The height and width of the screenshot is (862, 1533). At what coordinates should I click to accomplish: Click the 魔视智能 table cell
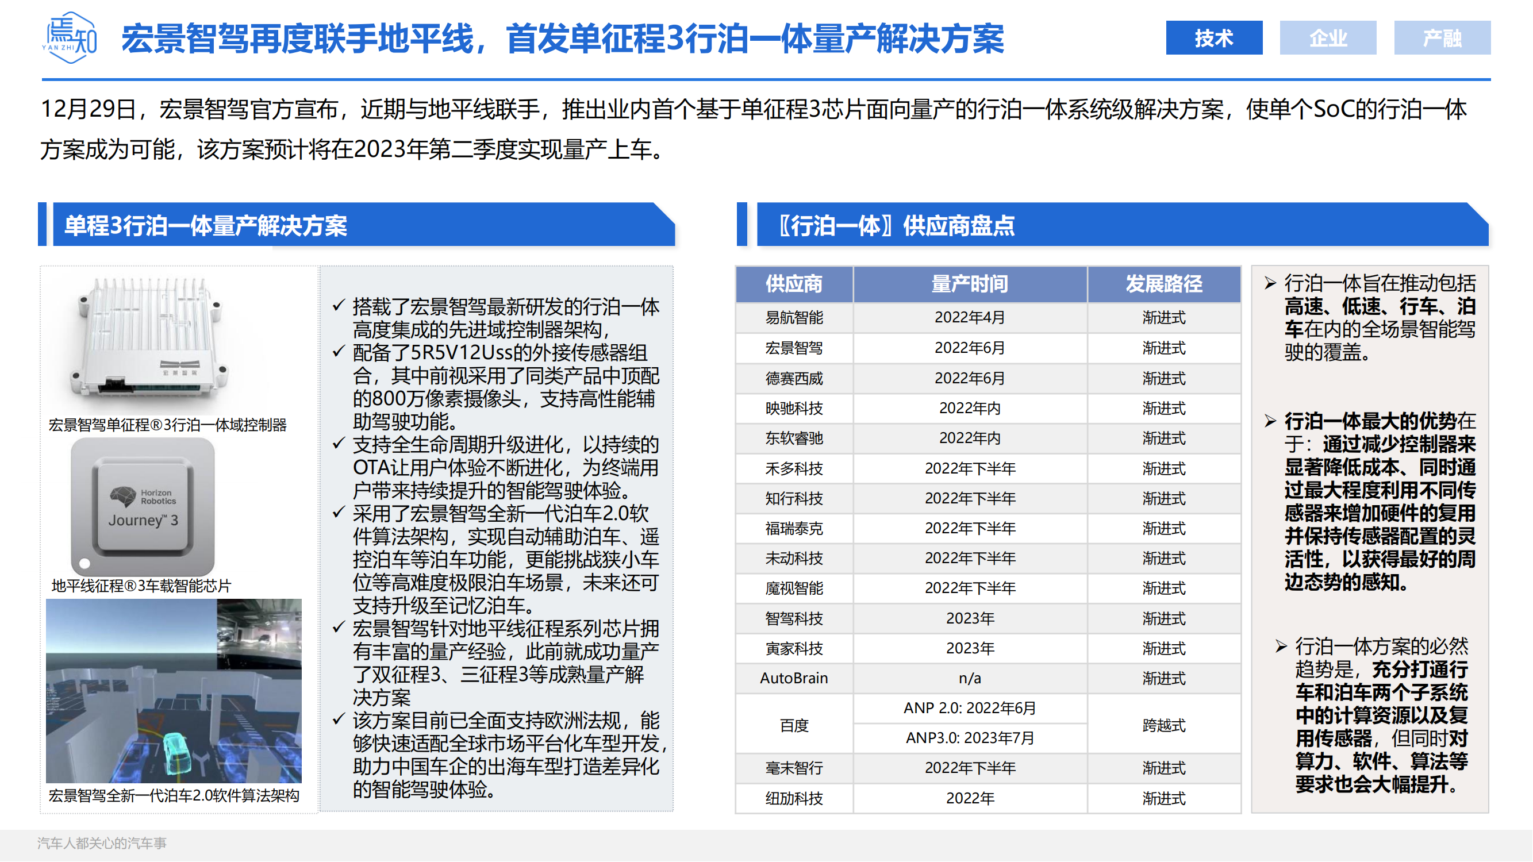click(794, 588)
